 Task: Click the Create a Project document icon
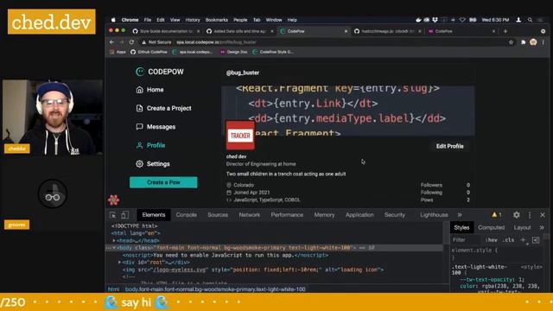click(x=140, y=108)
